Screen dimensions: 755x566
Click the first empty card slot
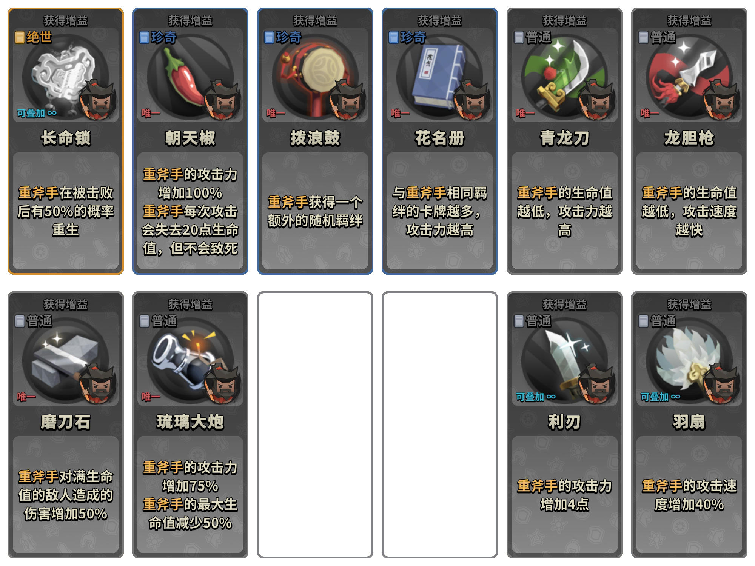(x=315, y=425)
